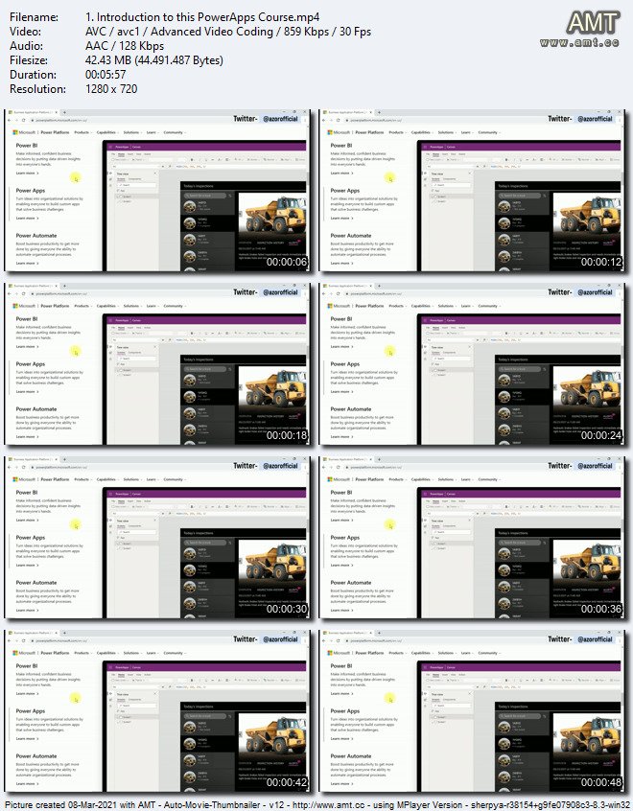Open the Capabilities menu in the 00:00:06 frame
The height and width of the screenshot is (811, 633).
[106, 132]
